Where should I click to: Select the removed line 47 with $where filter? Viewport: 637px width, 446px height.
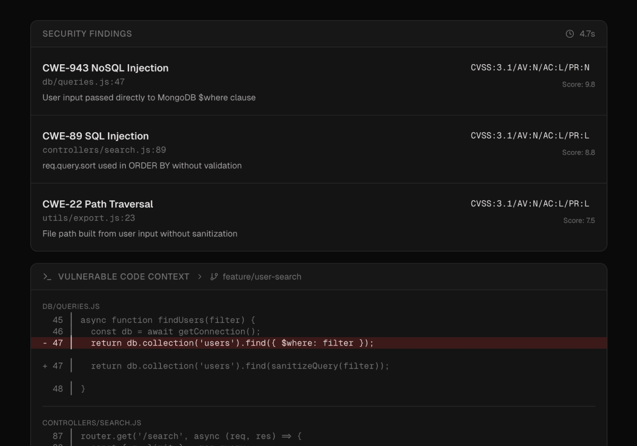(x=233, y=343)
